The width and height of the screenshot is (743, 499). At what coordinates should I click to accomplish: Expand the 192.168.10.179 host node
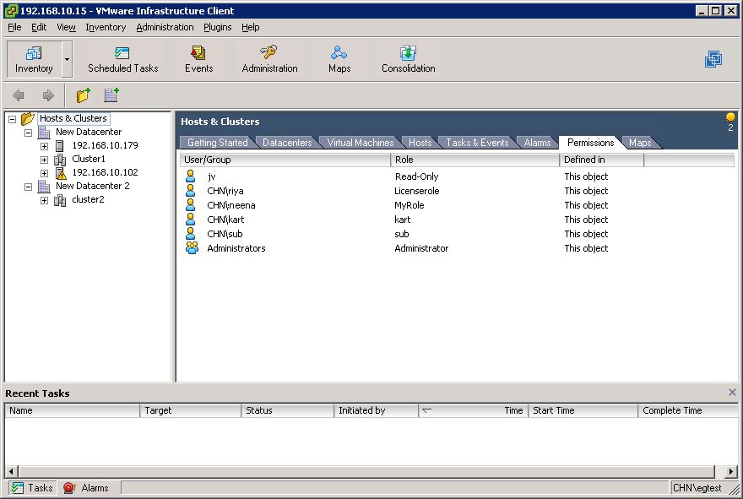click(44, 146)
